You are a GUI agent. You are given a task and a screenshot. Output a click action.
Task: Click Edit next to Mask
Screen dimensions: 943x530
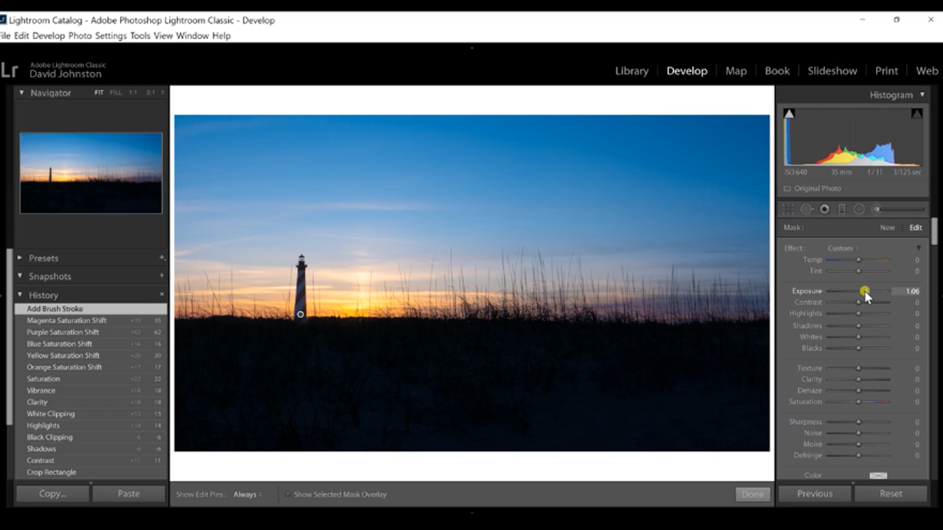coord(916,227)
